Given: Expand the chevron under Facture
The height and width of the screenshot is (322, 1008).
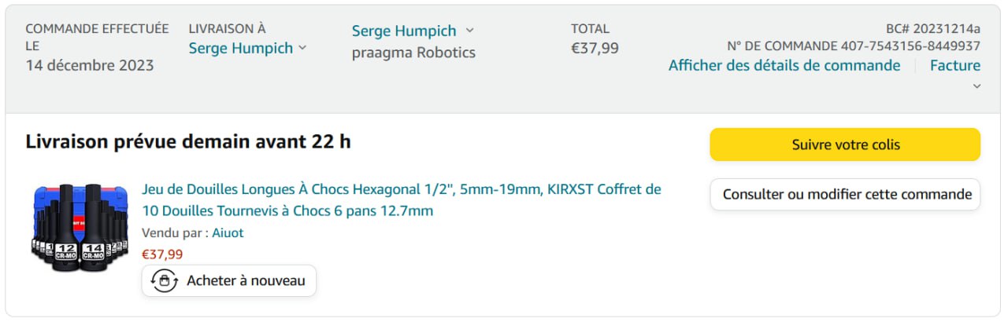Looking at the screenshot, I should coord(976,86).
